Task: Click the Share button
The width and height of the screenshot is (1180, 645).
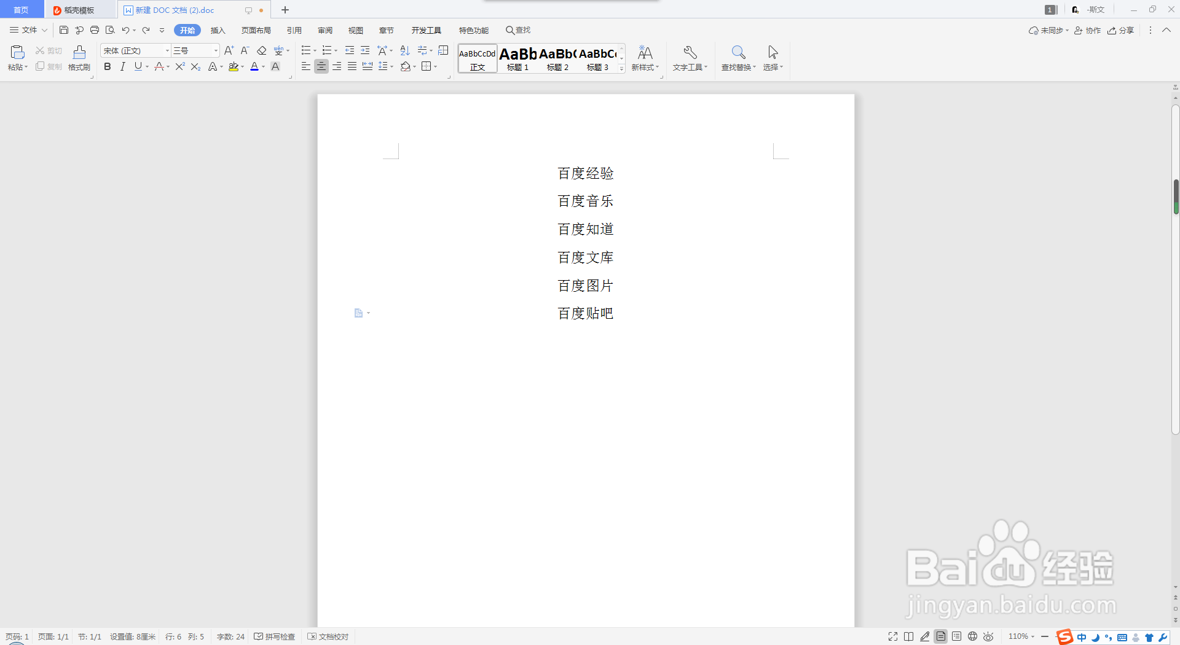Action: click(1121, 30)
